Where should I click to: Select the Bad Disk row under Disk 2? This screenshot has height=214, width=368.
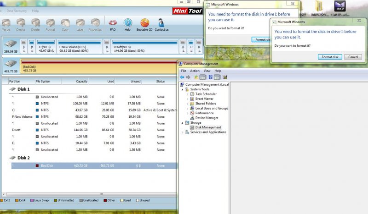(x=94, y=165)
